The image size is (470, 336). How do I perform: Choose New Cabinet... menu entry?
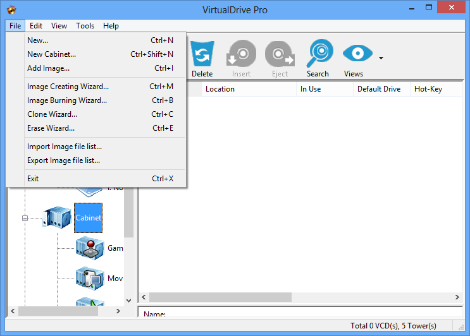point(96,54)
